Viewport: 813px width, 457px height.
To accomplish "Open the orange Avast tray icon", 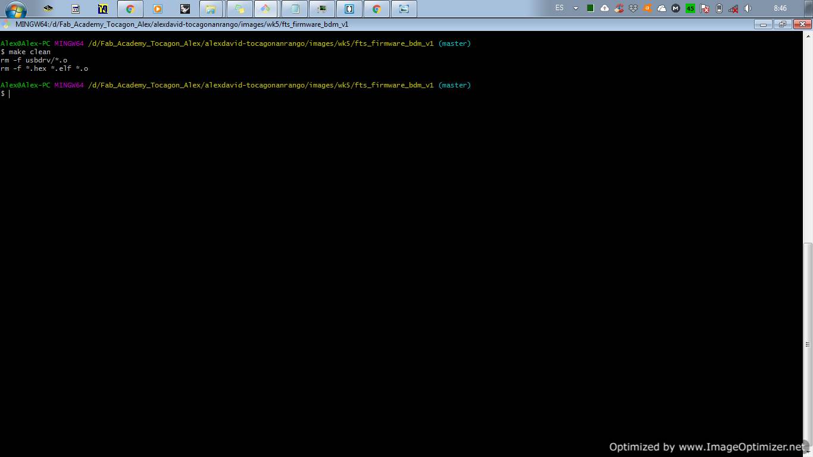I will click(x=647, y=8).
